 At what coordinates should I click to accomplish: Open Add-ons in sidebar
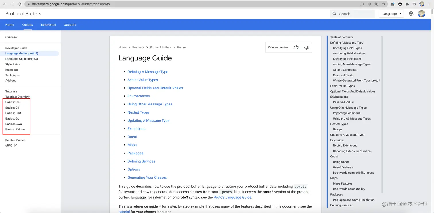click(11, 81)
